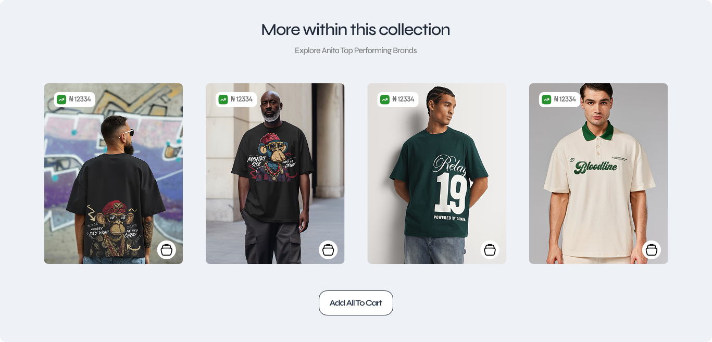Open the graffiti wall black tee product
712x342 pixels.
point(114,173)
